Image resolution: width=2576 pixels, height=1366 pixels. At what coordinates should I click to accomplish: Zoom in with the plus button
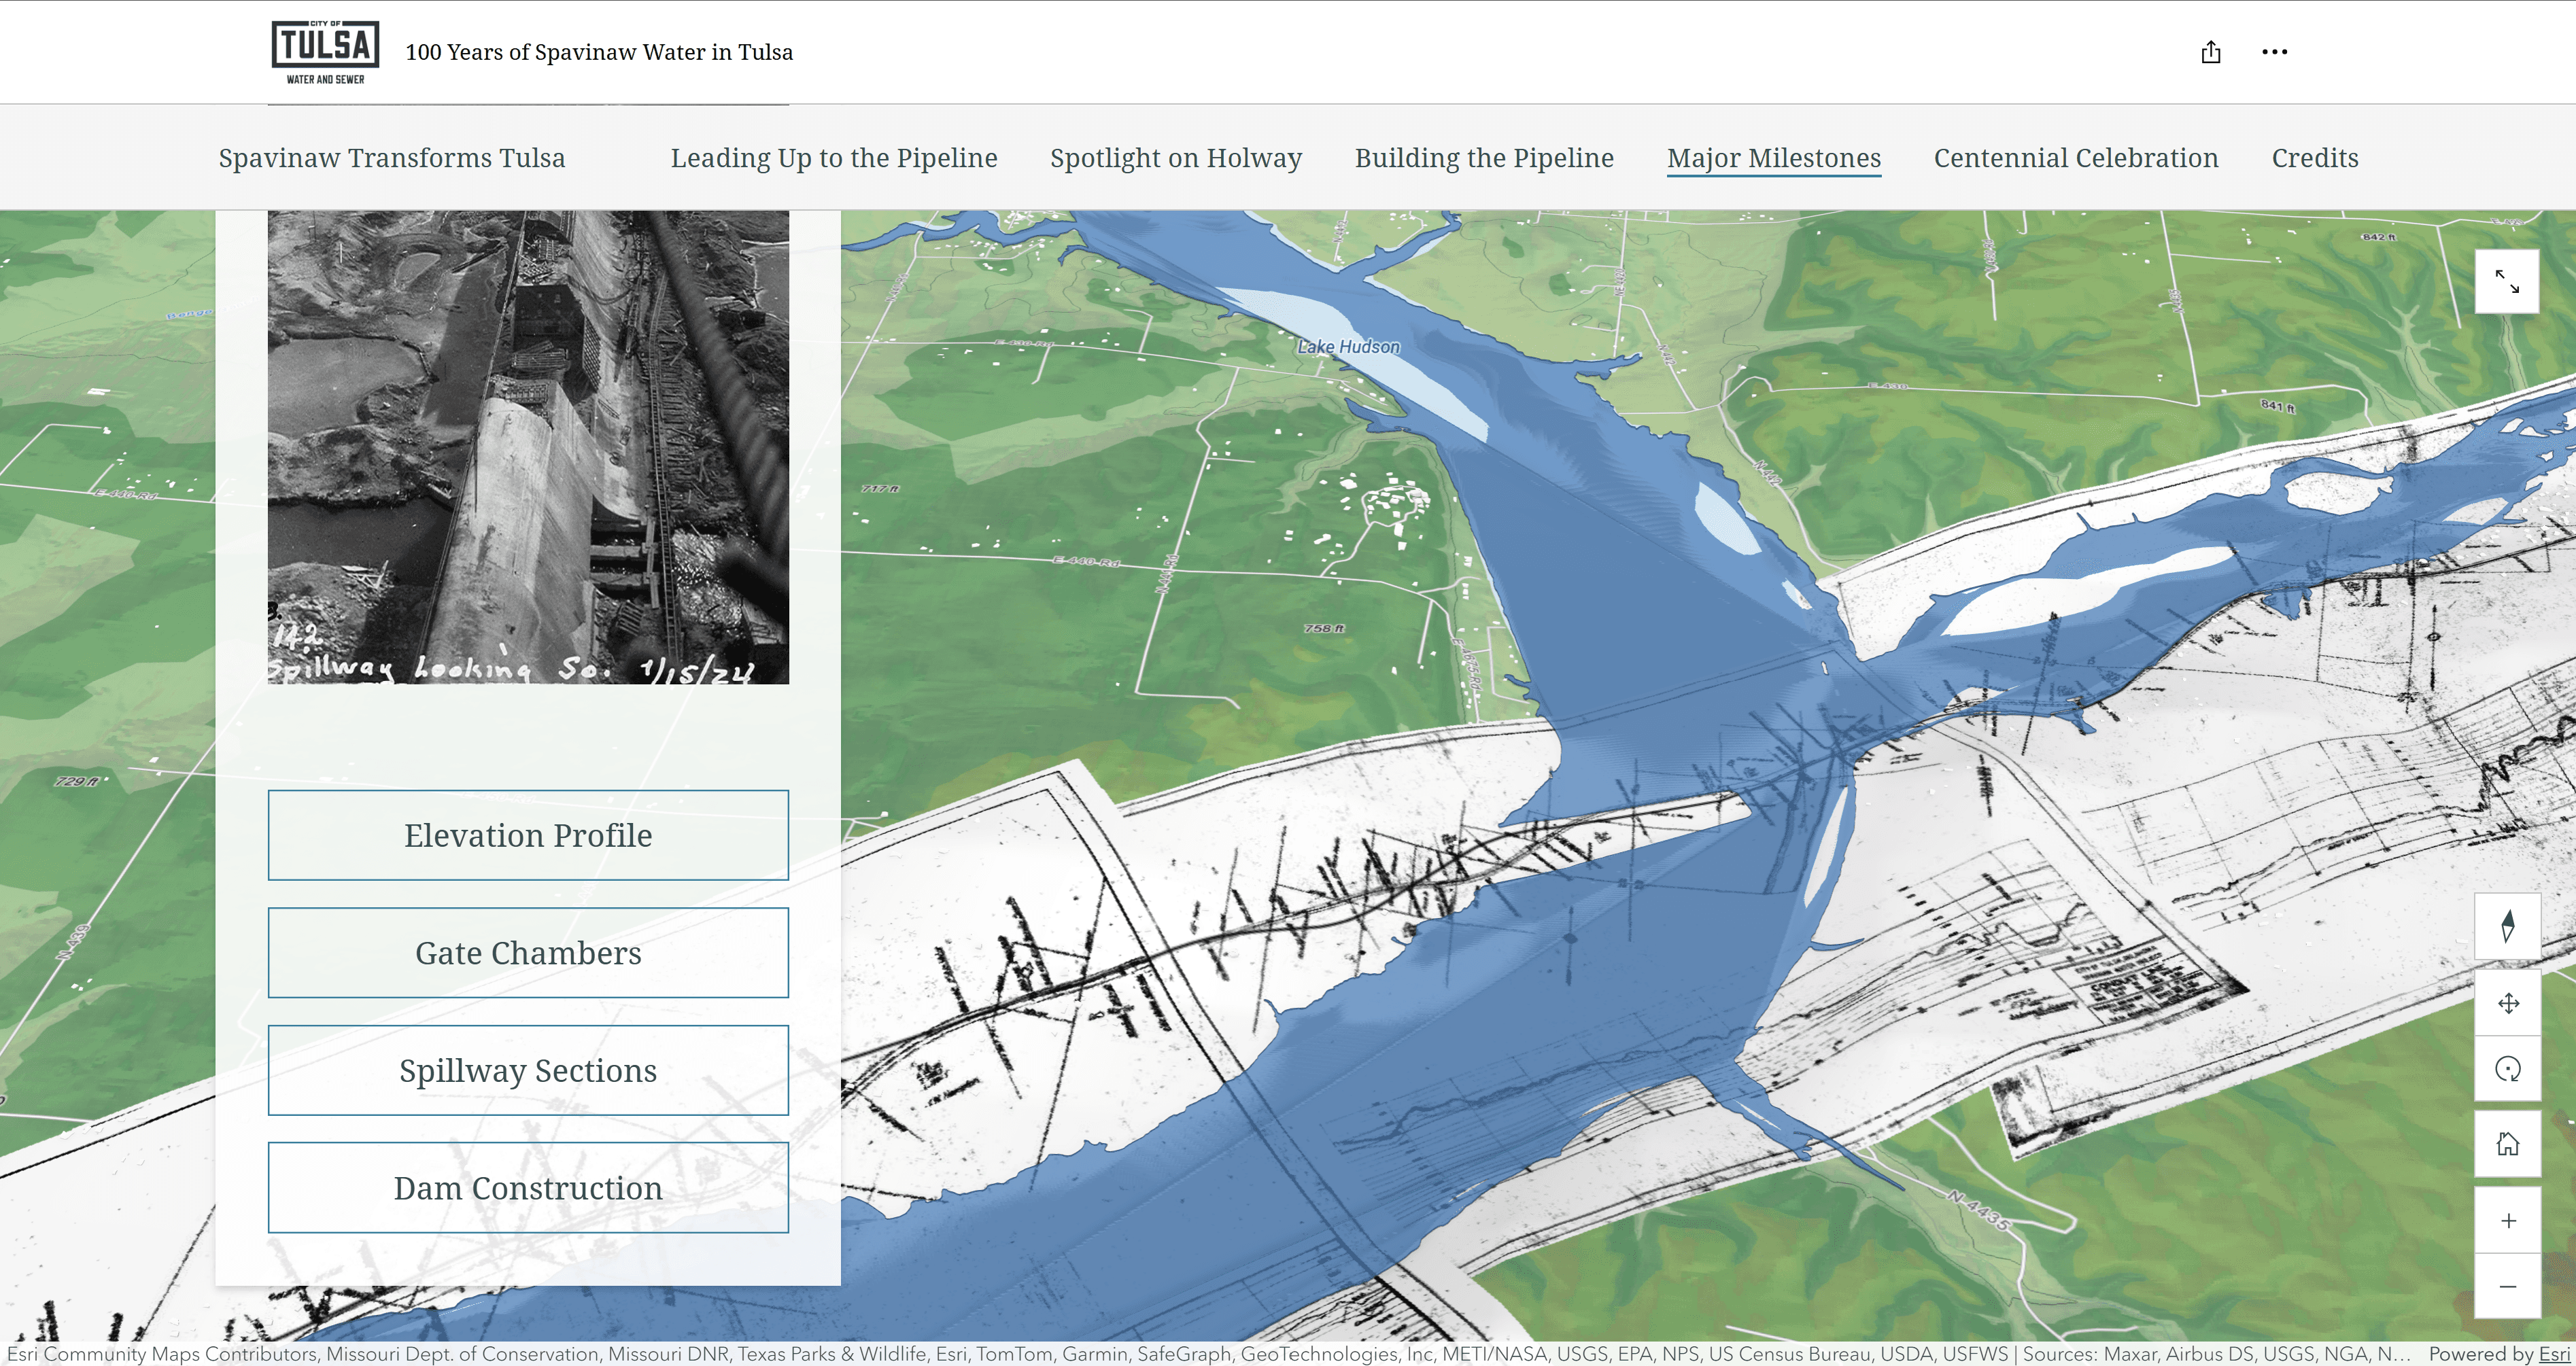(2507, 1220)
